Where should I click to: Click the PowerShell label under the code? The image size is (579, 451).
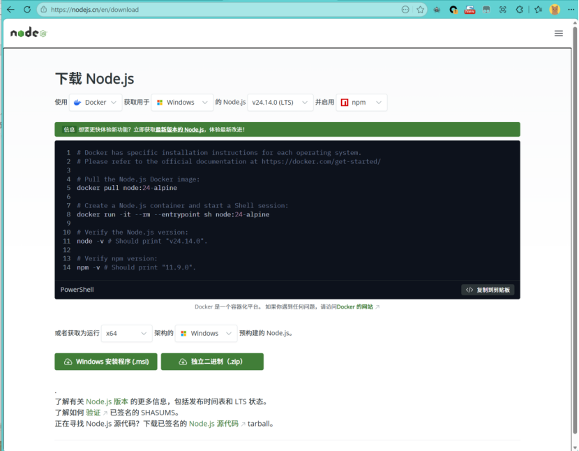coord(77,290)
